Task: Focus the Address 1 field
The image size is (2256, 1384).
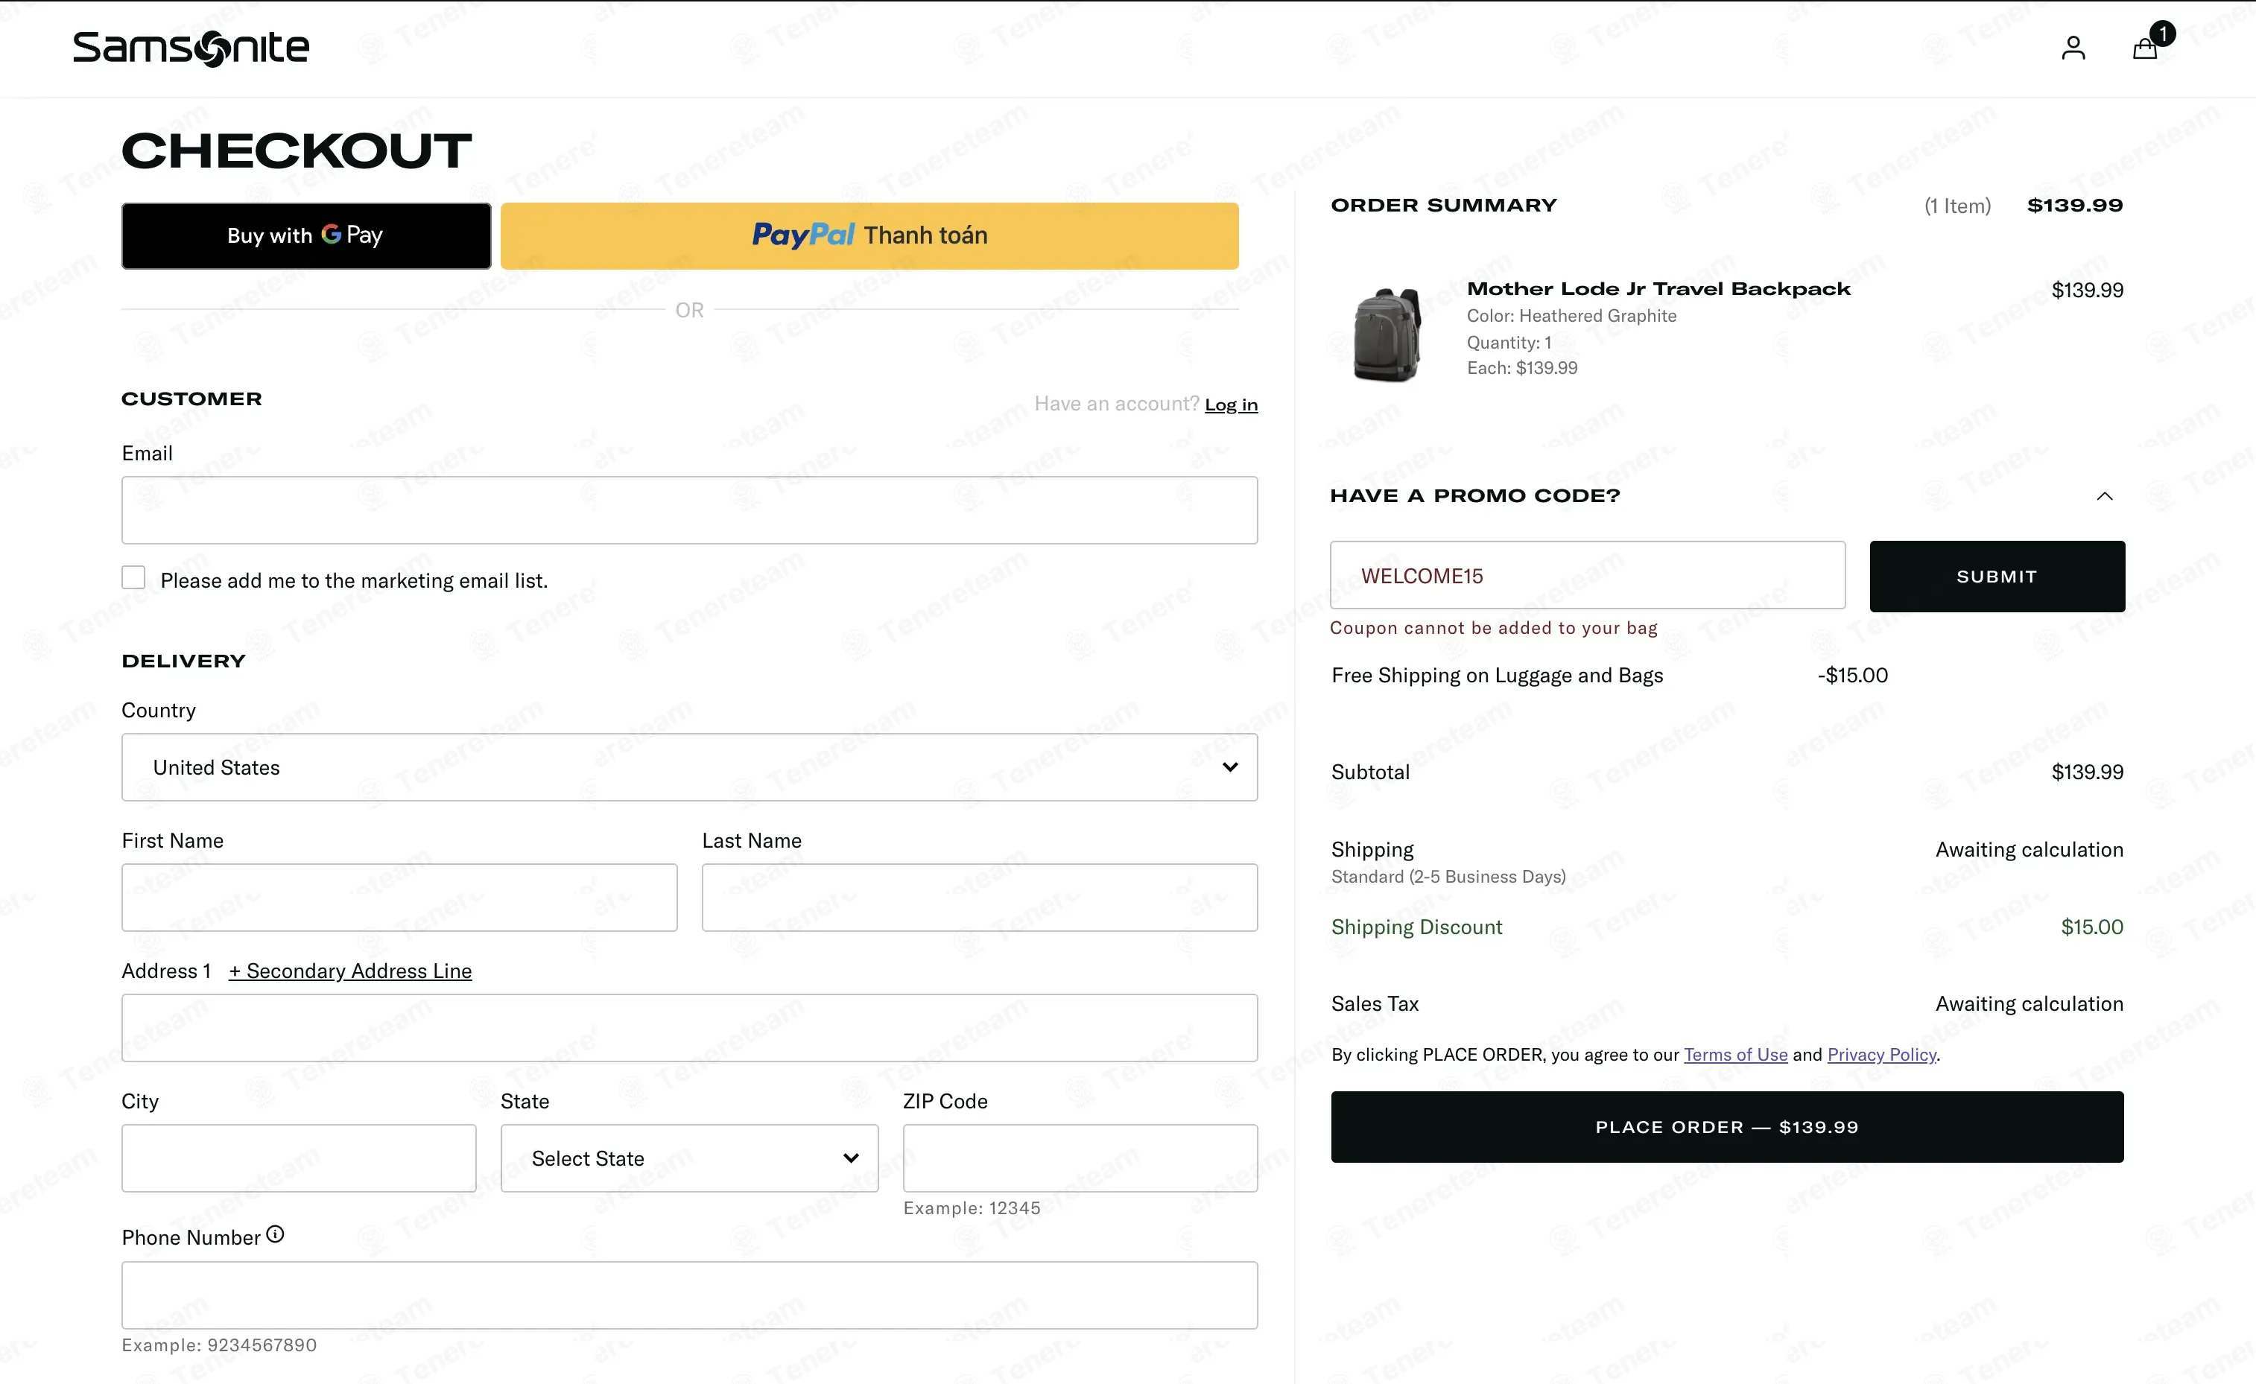Action: point(689,1028)
